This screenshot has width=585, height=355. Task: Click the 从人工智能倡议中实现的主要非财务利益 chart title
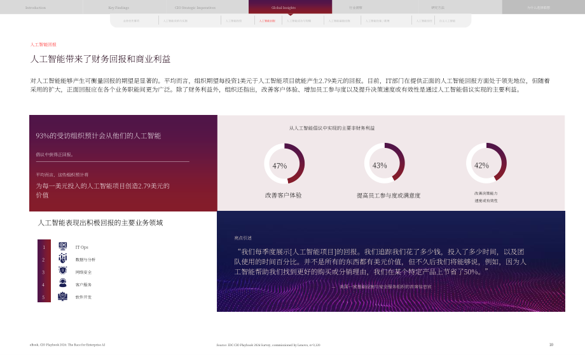click(332, 128)
